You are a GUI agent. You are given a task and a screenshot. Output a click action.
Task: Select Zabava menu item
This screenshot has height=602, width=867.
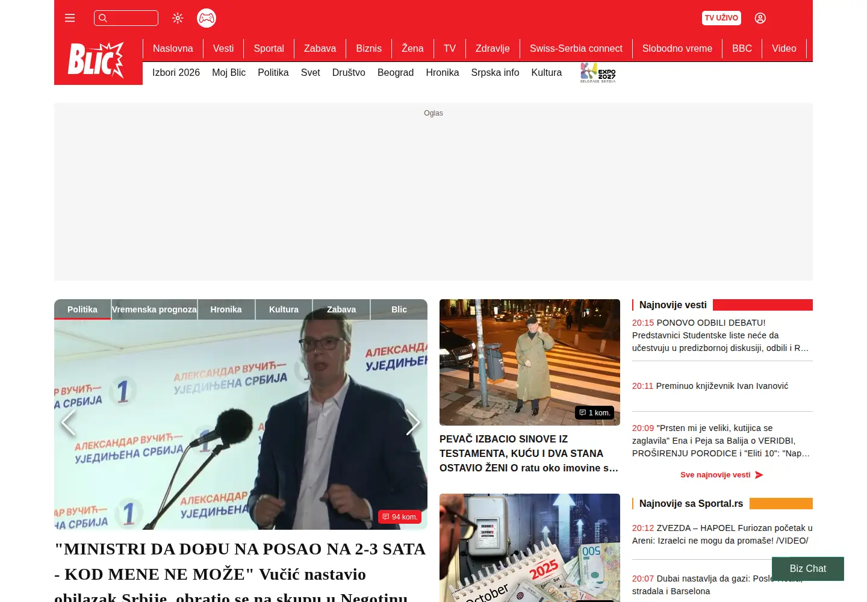320,49
